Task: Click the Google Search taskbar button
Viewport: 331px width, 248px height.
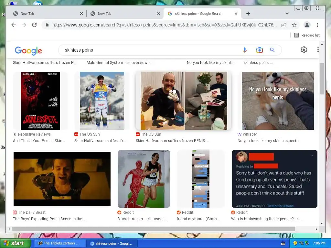Action: [x=112, y=243]
